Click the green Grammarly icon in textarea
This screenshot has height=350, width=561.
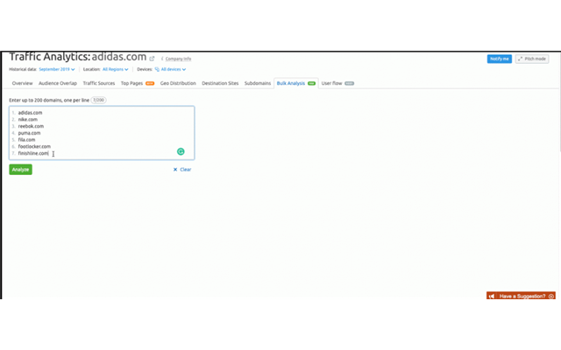click(181, 151)
